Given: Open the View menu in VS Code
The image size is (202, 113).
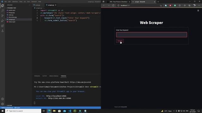Looking at the screenshot, I should coord(21,2).
